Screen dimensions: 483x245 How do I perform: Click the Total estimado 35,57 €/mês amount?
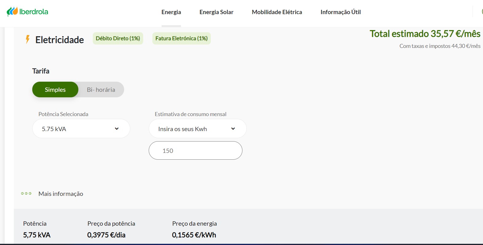coord(425,34)
